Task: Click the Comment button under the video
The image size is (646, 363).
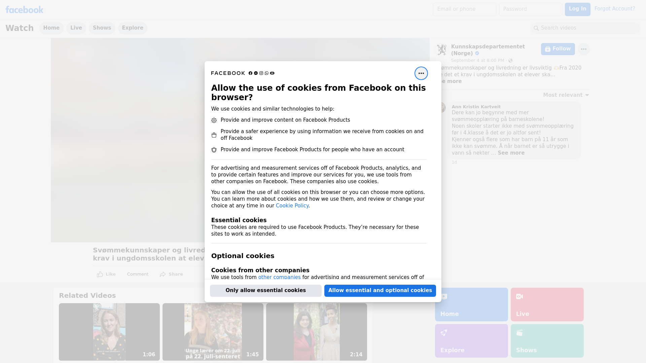Action: [138, 274]
